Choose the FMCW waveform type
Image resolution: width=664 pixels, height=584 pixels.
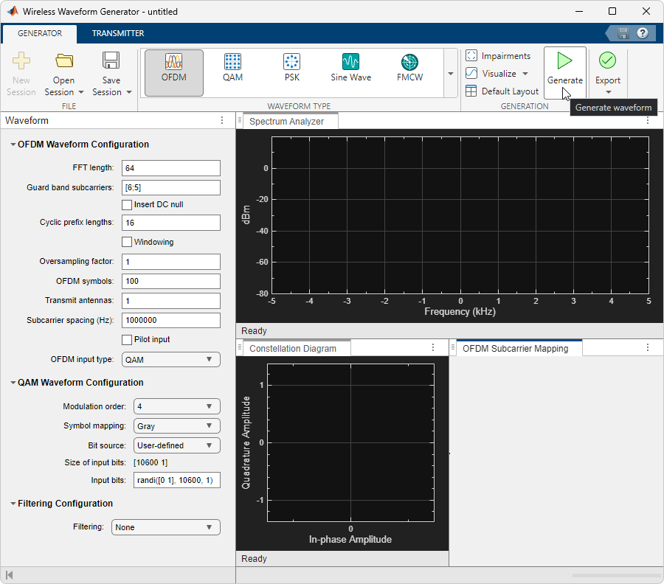click(409, 70)
